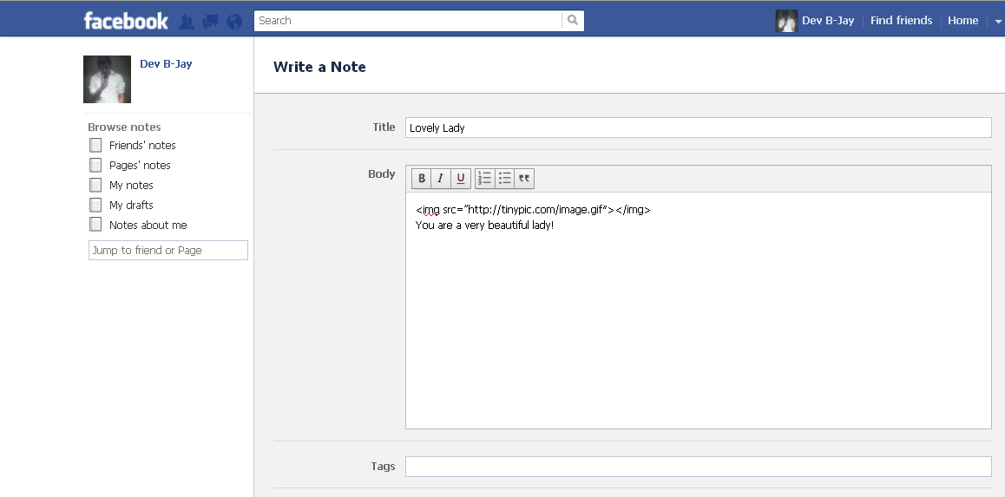Click large Dev B-Jay profile photo

[x=107, y=80]
